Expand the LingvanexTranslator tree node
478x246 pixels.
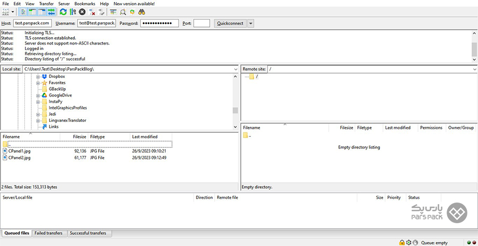tap(38, 121)
